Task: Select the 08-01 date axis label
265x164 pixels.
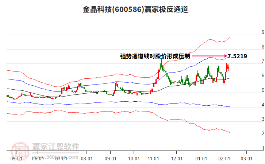Action: pos(87,159)
